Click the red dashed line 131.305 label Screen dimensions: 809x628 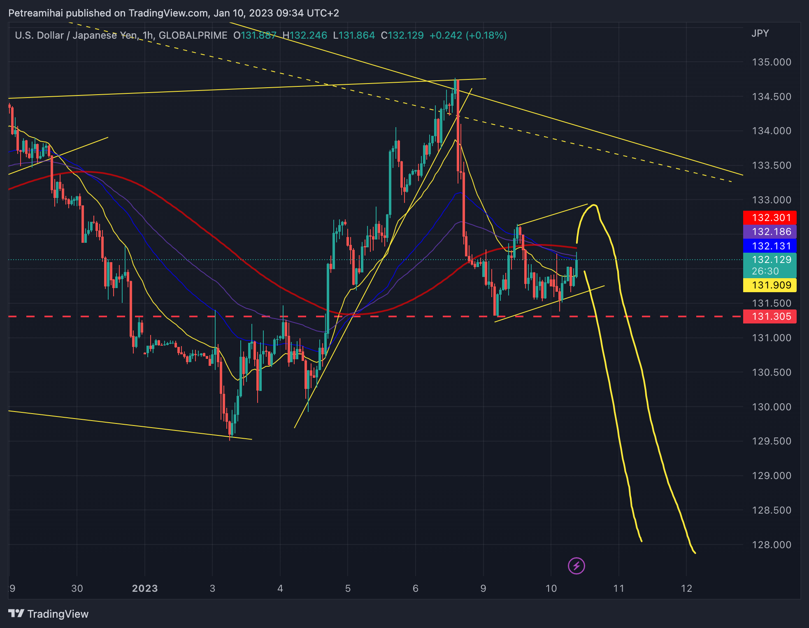(769, 316)
